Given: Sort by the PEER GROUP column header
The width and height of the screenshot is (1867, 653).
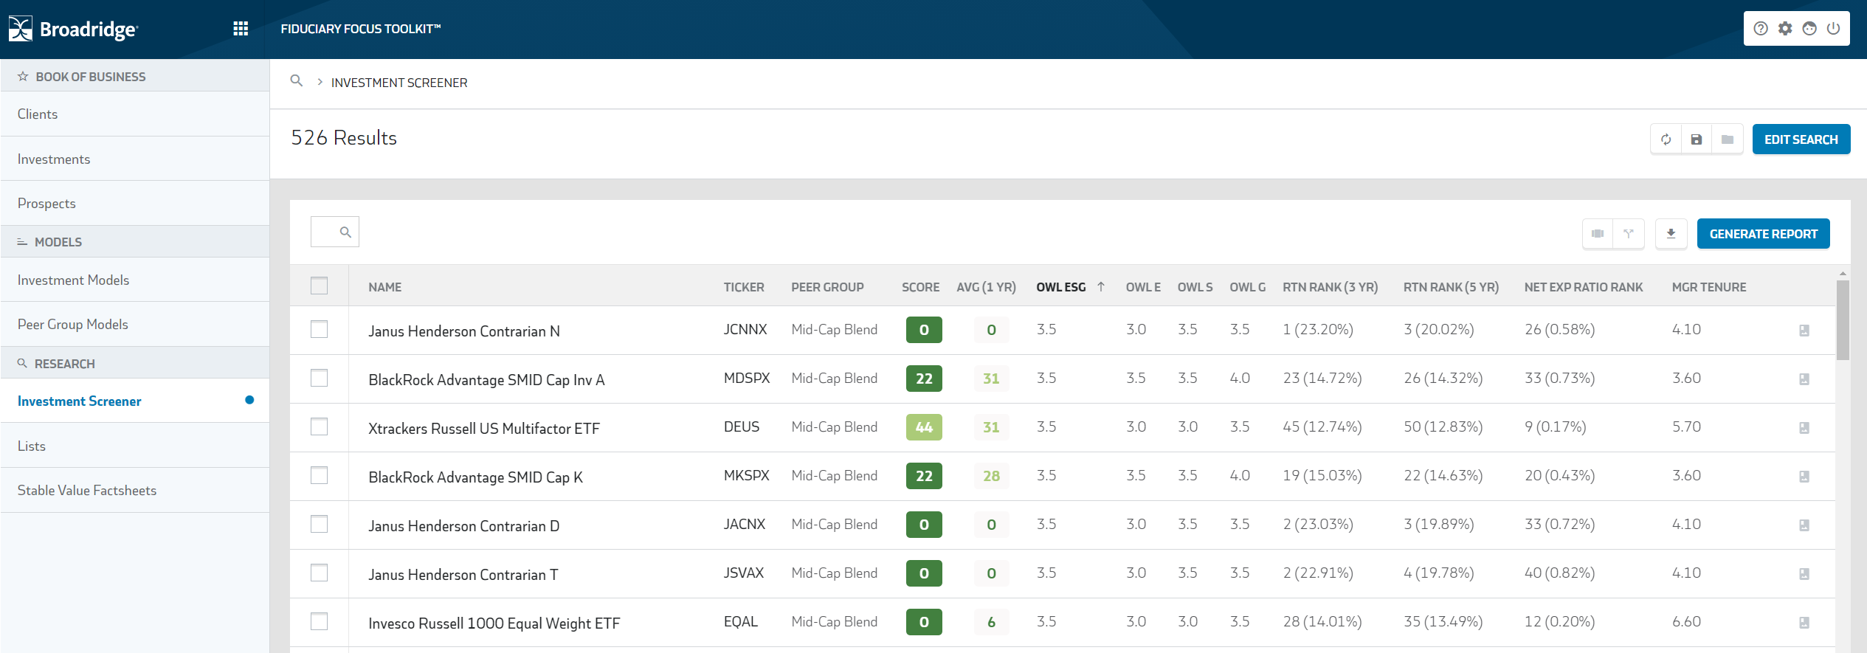Looking at the screenshot, I should coord(827,287).
